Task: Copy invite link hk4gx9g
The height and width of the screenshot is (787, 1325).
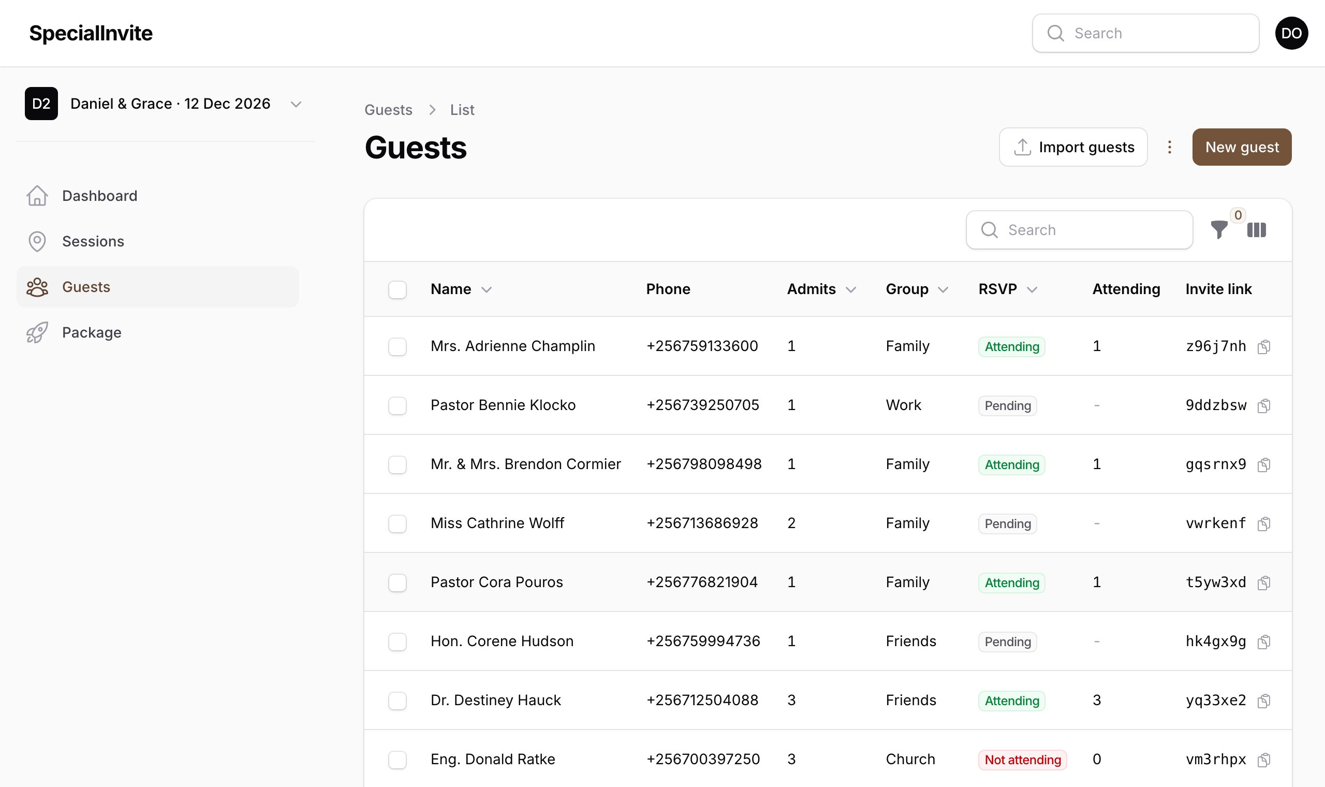Action: 1263,642
